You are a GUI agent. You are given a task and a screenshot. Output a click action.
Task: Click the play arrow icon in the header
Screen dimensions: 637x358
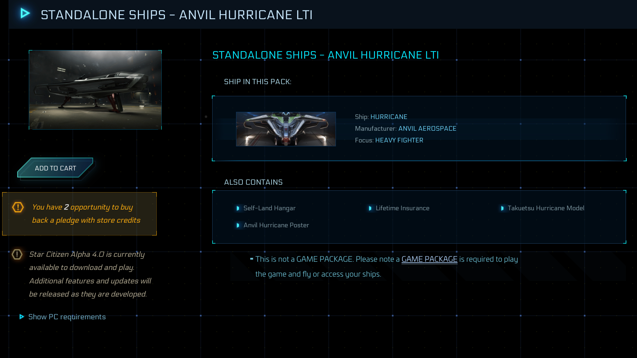pyautogui.click(x=24, y=13)
